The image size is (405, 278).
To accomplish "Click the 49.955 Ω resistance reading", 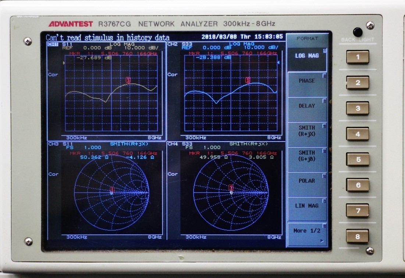I will (214, 157).
